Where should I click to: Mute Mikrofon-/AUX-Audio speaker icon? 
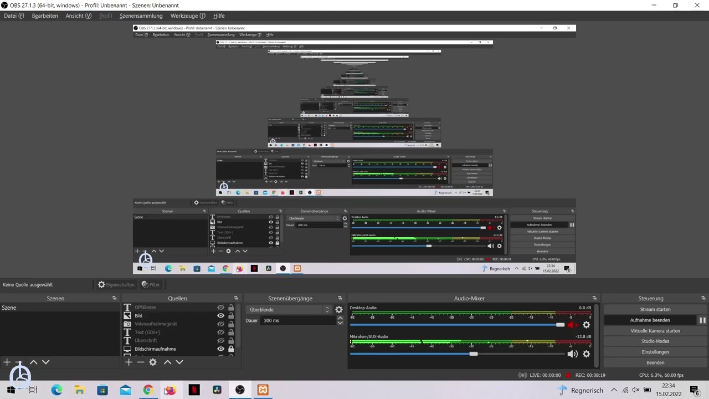coord(572,354)
